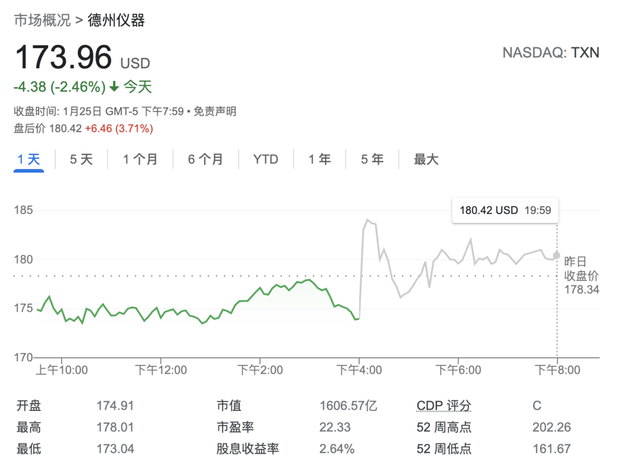This screenshot has height=472, width=624.
Task: Click the NASDAQ: TXN ticker label
Action: pos(551,53)
